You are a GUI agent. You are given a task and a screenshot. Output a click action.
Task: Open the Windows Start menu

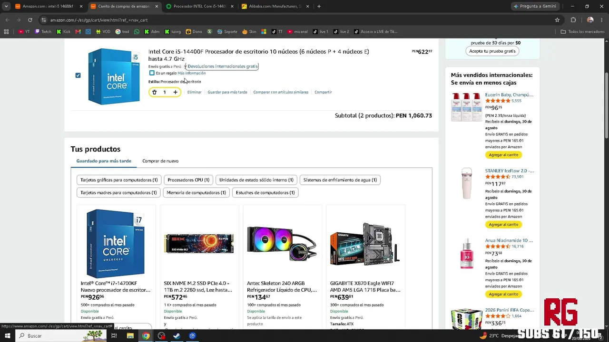tap(8, 336)
